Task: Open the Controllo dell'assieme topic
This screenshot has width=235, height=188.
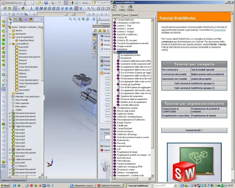Action: click(x=130, y=105)
